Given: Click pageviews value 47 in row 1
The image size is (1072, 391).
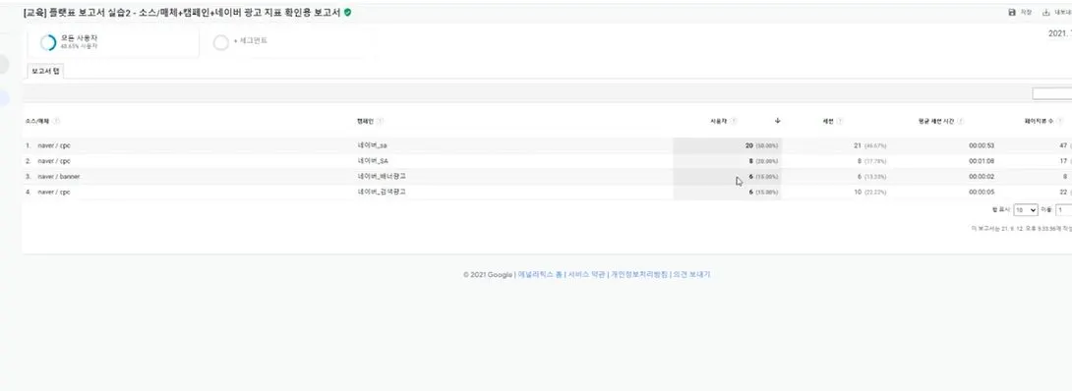Looking at the screenshot, I should click(x=1063, y=145).
